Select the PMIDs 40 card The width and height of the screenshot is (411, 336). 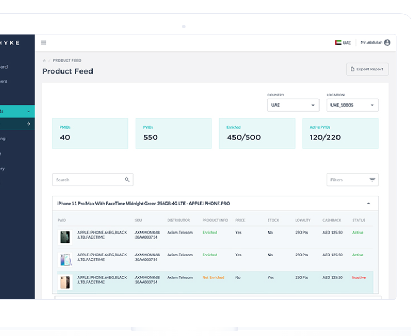coord(90,133)
